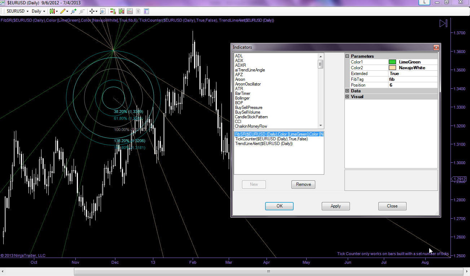470x276 pixels.
Task: Click the L link button in title bar
Action: pyautogui.click(x=425, y=2)
